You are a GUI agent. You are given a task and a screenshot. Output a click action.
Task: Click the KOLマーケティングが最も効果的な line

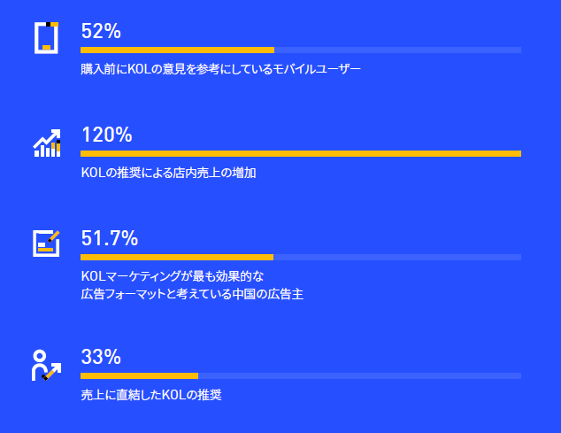pyautogui.click(x=173, y=276)
